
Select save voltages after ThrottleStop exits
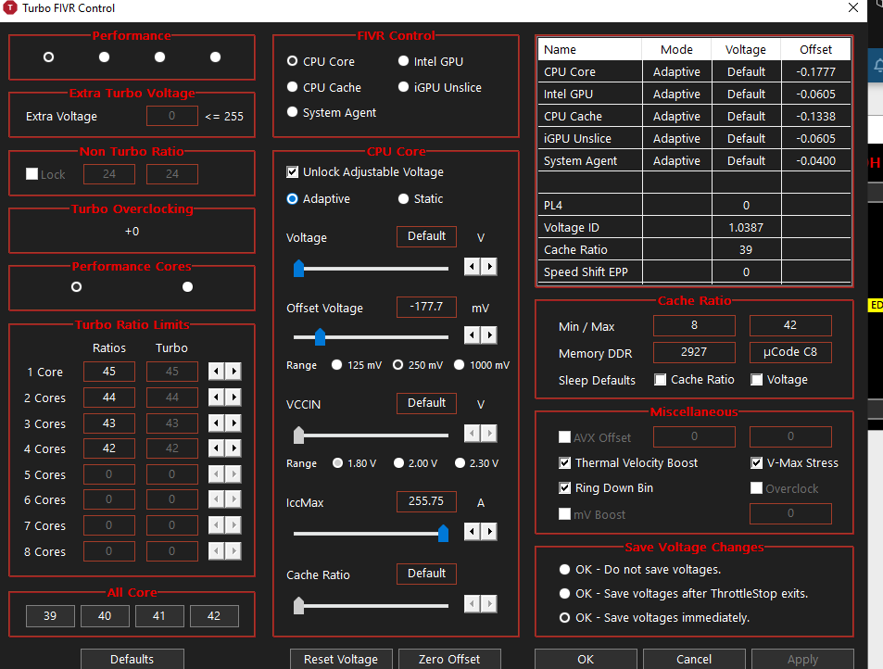(564, 594)
